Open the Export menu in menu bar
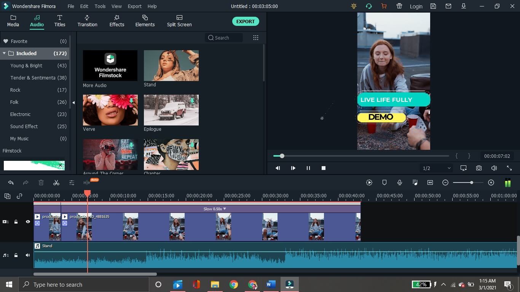 134,6
